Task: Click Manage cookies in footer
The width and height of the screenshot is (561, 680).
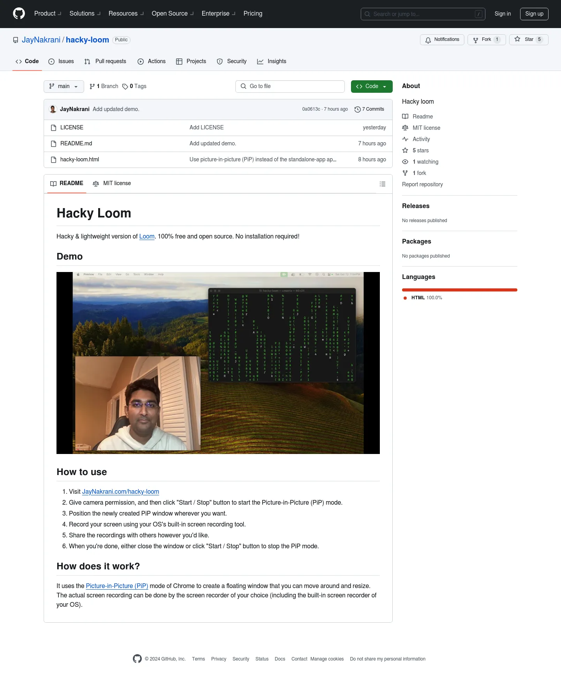Action: (327, 659)
